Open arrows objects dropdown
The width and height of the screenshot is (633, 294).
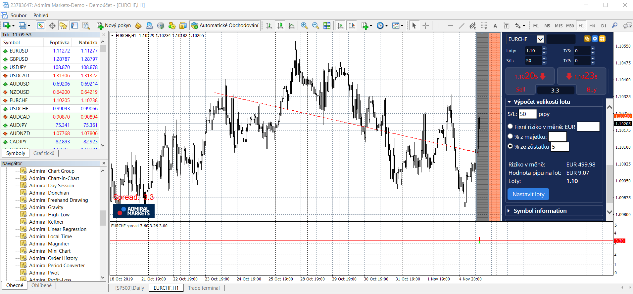[x=524, y=26]
